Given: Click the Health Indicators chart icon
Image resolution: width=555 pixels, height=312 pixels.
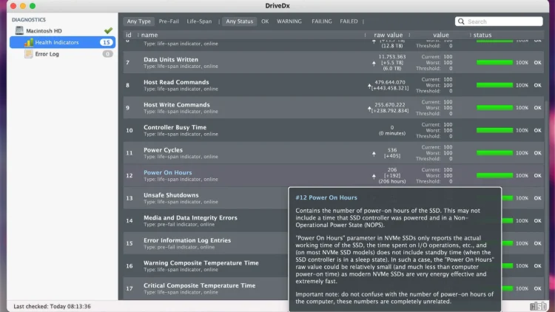Looking at the screenshot, I should 28,43.
